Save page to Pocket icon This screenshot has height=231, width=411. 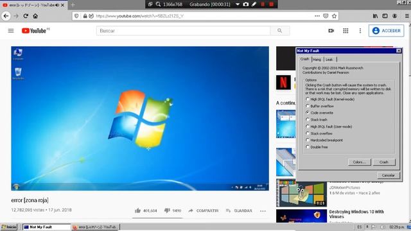coord(326,16)
